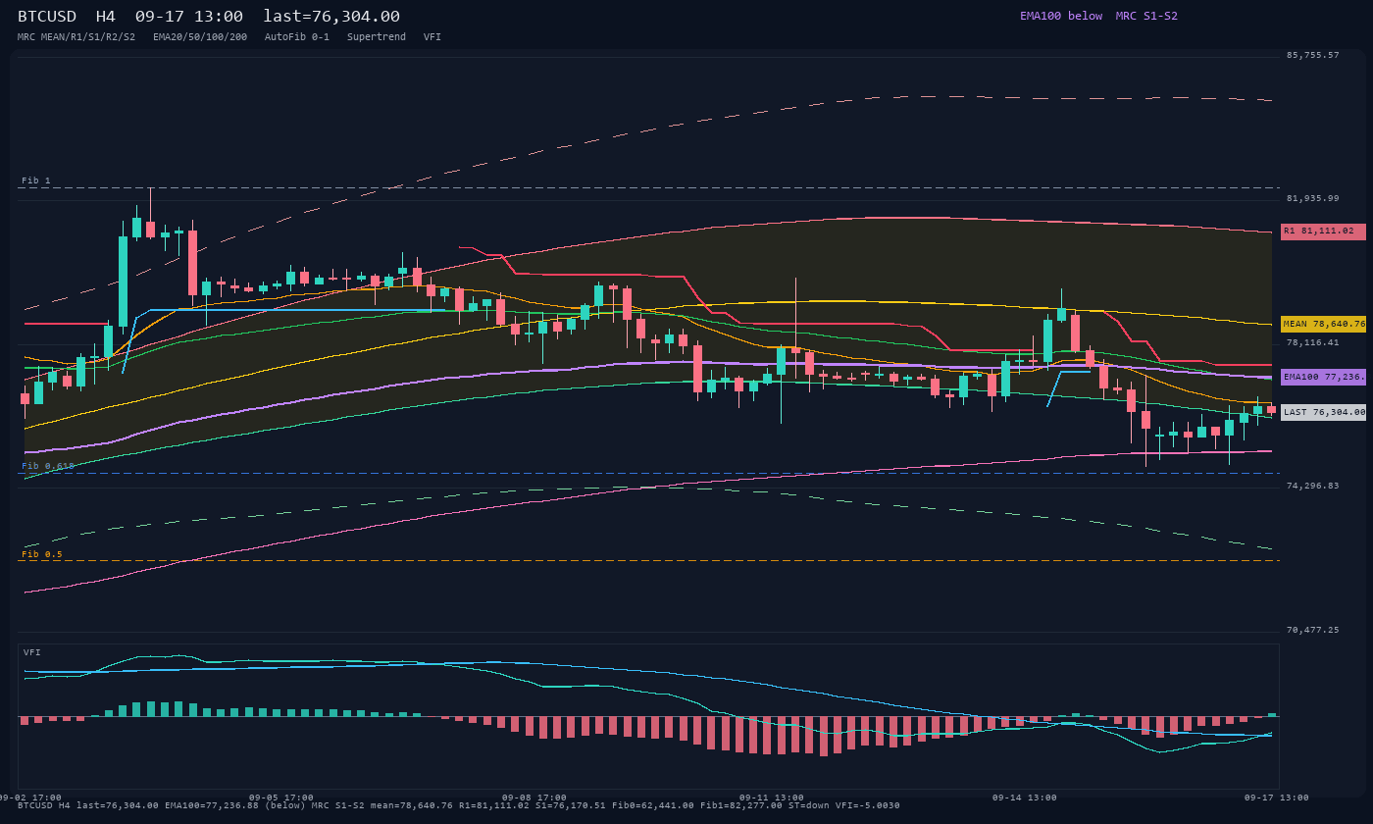Click 'R1=81,111.02' in the bottom status line
Image resolution: width=1373 pixels, height=824 pixels.
point(494,805)
